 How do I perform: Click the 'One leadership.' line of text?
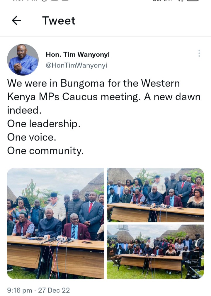[x=44, y=124]
